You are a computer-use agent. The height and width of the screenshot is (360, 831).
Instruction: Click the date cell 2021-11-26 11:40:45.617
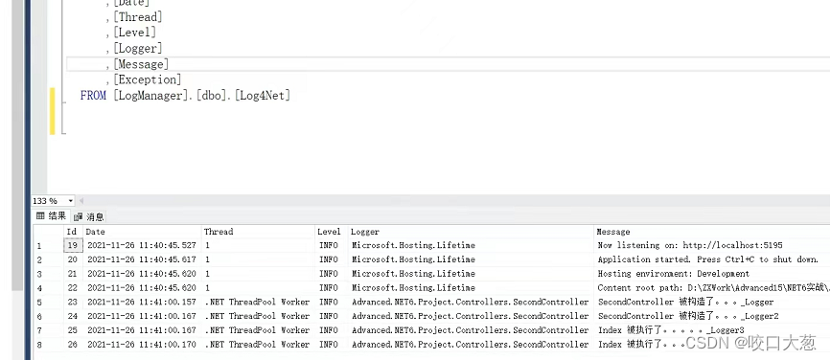[142, 259]
